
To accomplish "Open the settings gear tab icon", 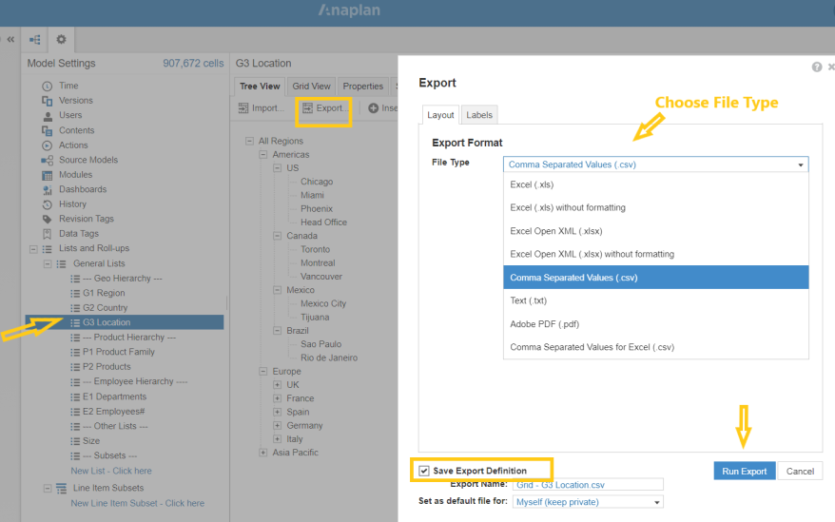I will point(61,39).
